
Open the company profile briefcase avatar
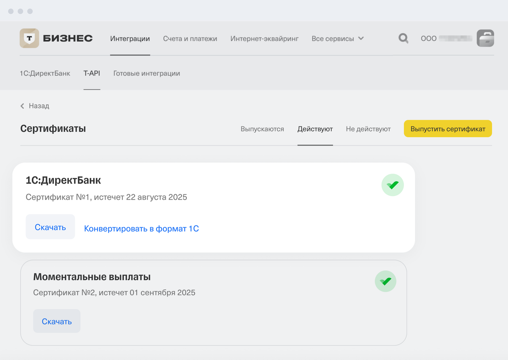pyautogui.click(x=485, y=38)
